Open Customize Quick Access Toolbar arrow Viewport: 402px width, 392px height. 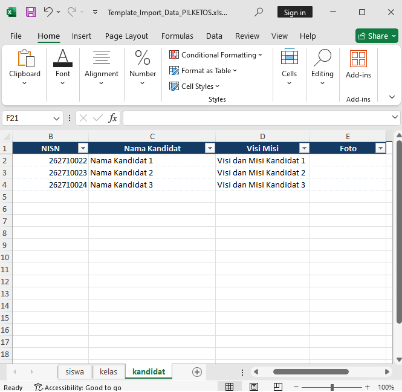95,12
